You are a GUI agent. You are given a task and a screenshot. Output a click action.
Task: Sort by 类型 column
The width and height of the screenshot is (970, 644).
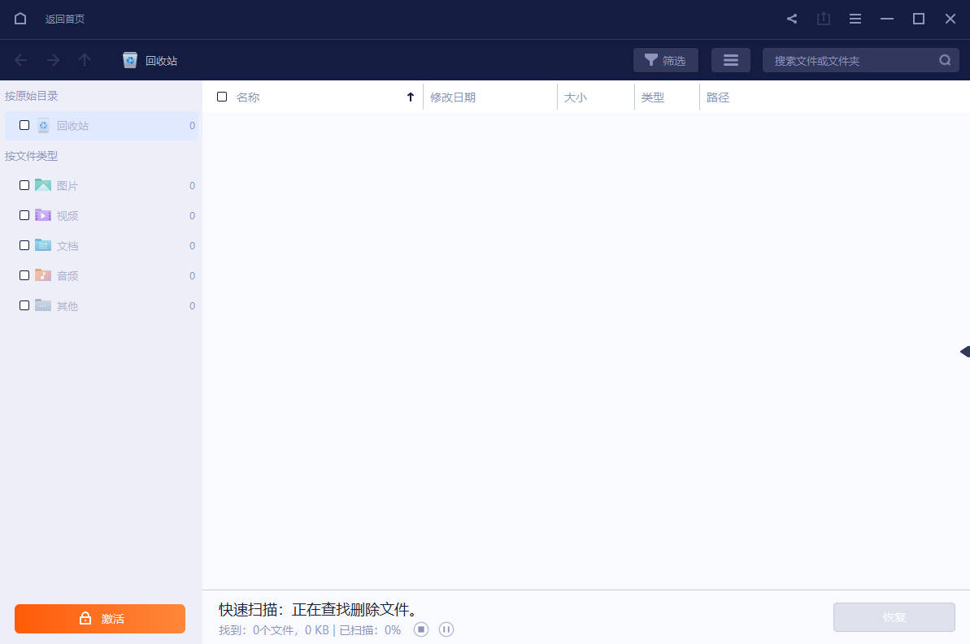pos(653,97)
